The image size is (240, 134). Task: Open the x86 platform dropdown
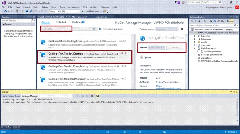pyautogui.click(x=79, y=11)
